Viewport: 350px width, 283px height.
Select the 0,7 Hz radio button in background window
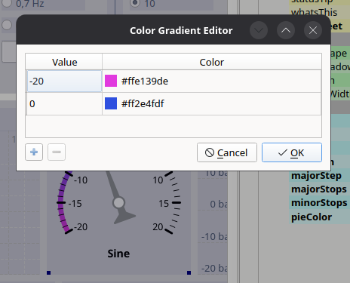[x=7, y=4]
